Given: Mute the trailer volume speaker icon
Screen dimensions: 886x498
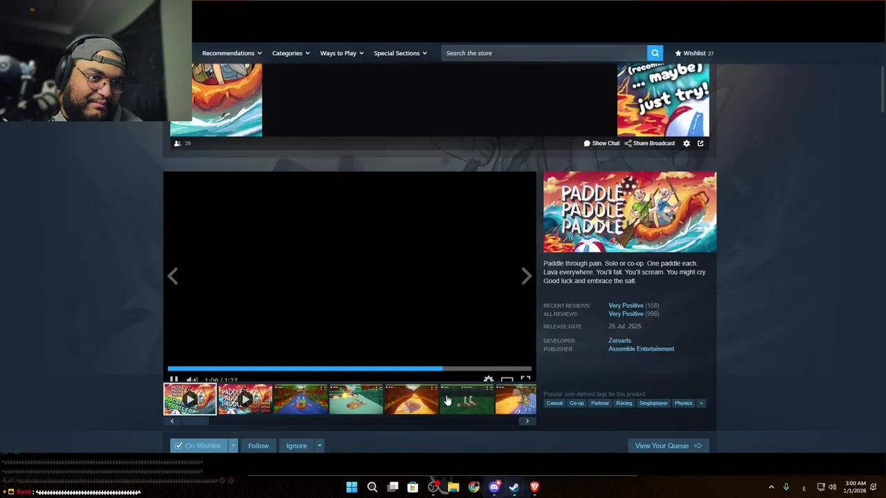Looking at the screenshot, I should [192, 380].
